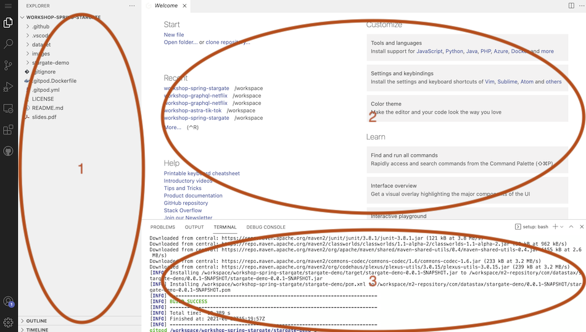Install Vim keybindings
The height and width of the screenshot is (332, 586).
(490, 81)
